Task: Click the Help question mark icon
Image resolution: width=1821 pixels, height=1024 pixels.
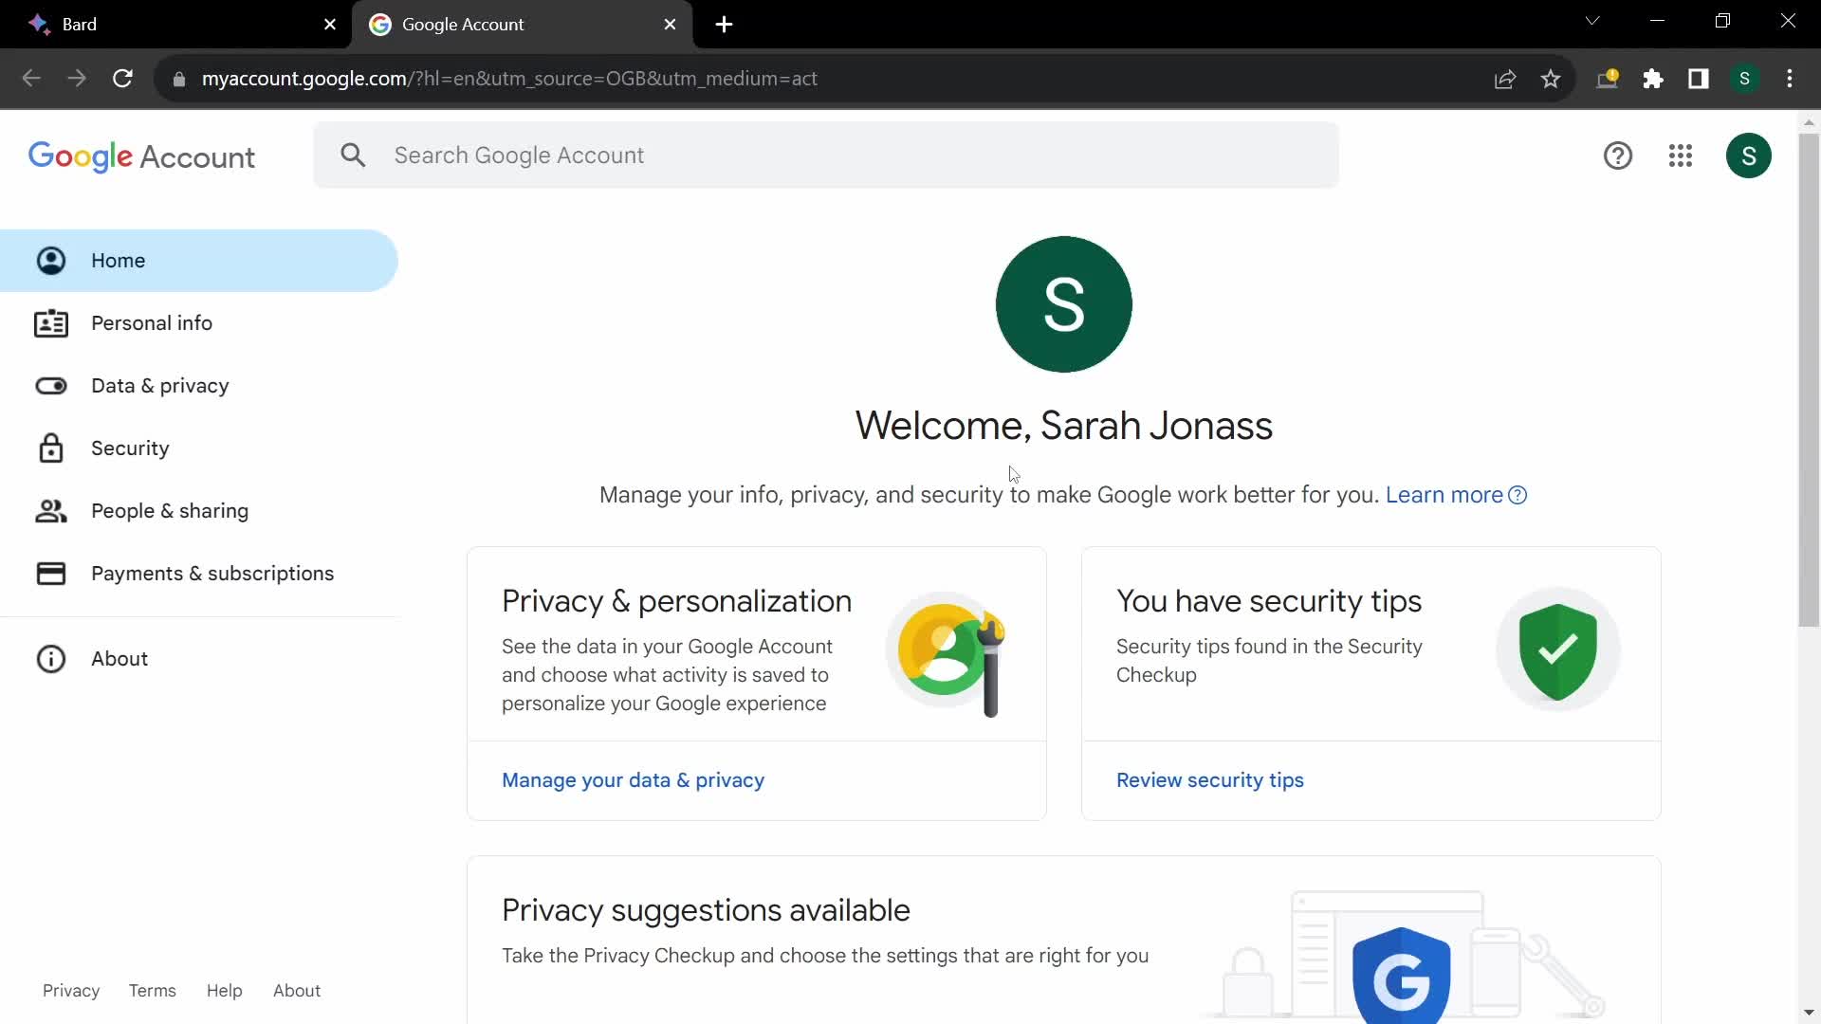Action: 1618,155
